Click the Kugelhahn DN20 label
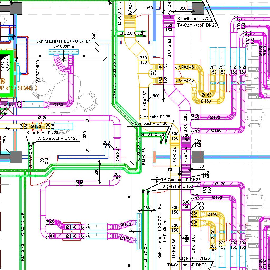 click(42, 133)
